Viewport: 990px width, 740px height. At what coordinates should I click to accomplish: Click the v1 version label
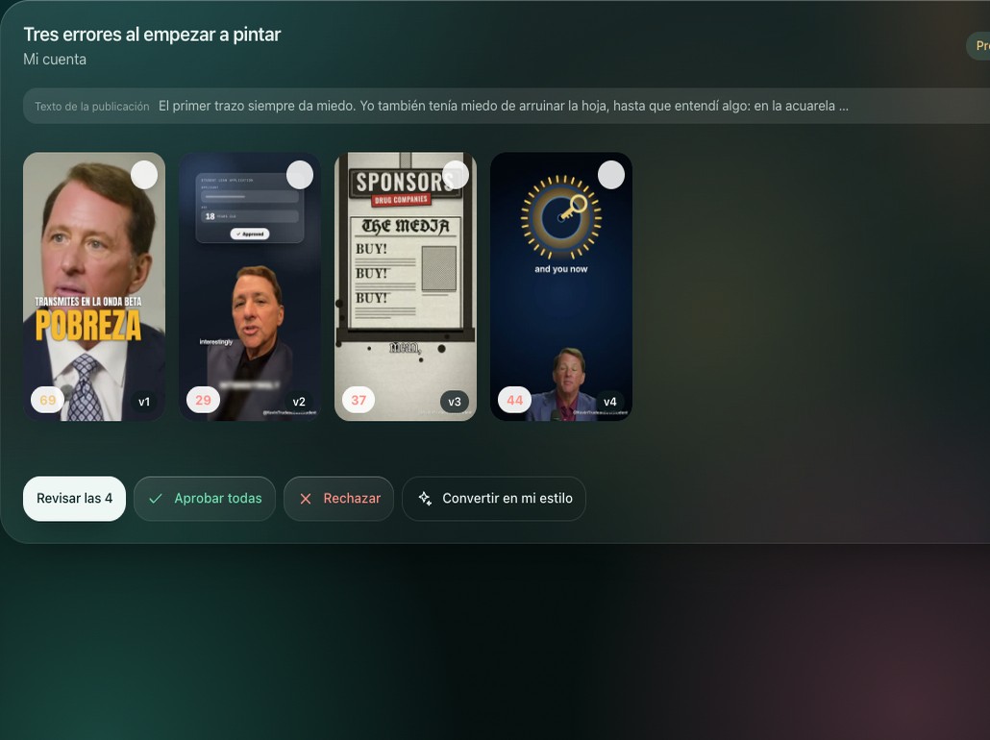point(144,402)
